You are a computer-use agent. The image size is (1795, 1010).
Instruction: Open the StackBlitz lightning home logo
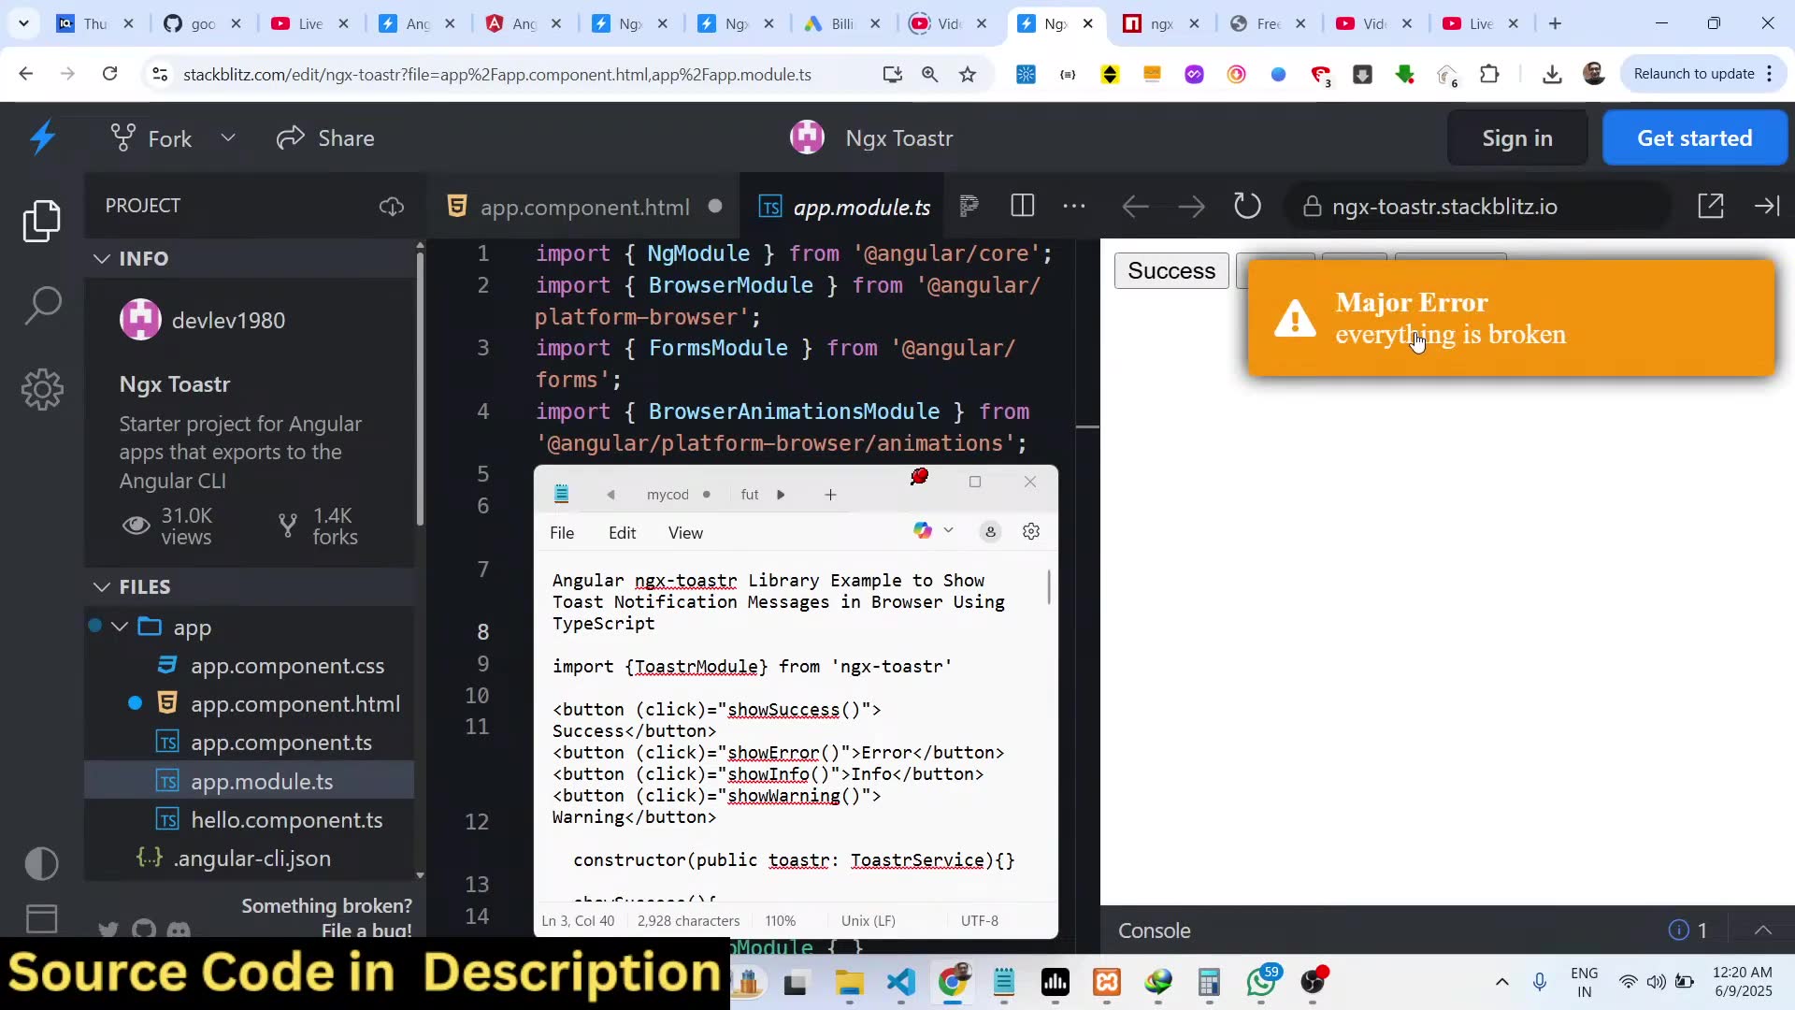[43, 138]
